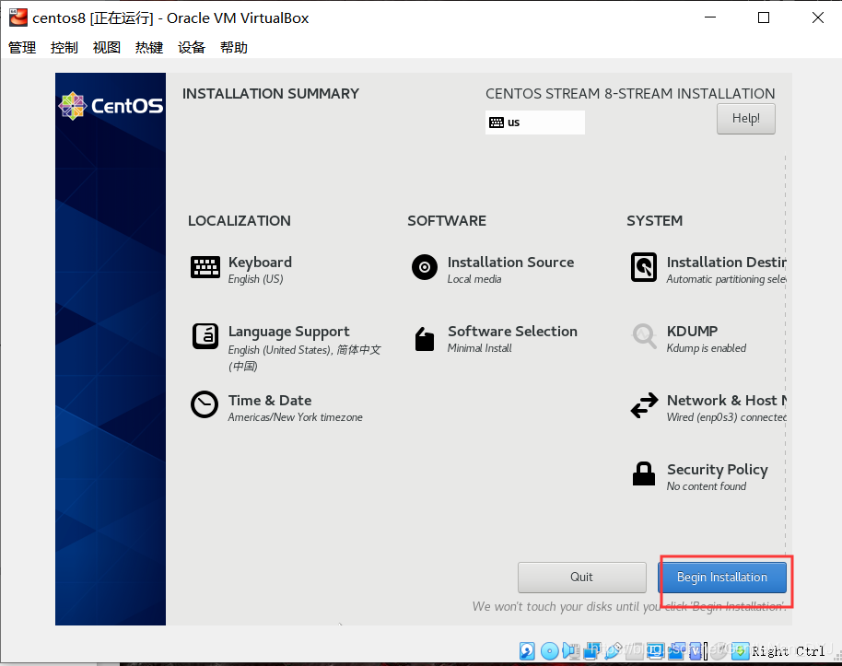Click Automatic partitioning selected text
The image size is (842, 666).
point(726,279)
